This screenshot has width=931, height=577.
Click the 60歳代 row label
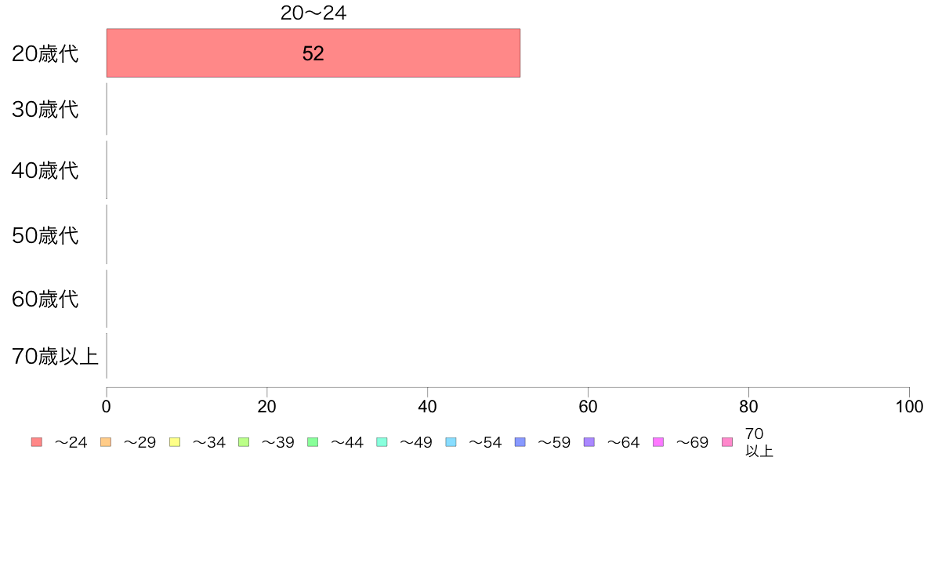[x=45, y=299]
